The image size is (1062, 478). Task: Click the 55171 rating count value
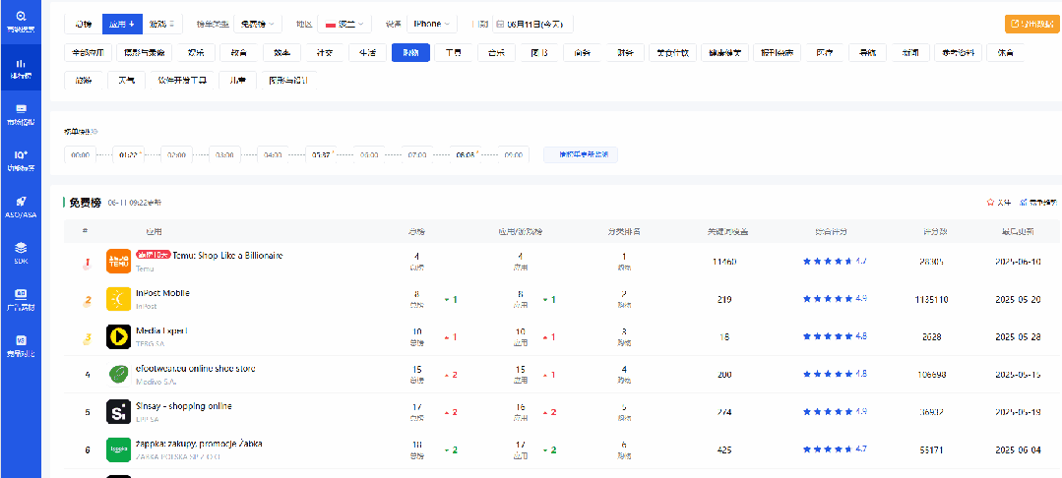(931, 448)
